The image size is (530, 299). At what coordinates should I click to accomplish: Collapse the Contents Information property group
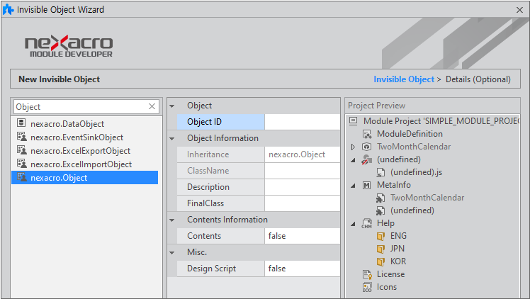point(172,220)
